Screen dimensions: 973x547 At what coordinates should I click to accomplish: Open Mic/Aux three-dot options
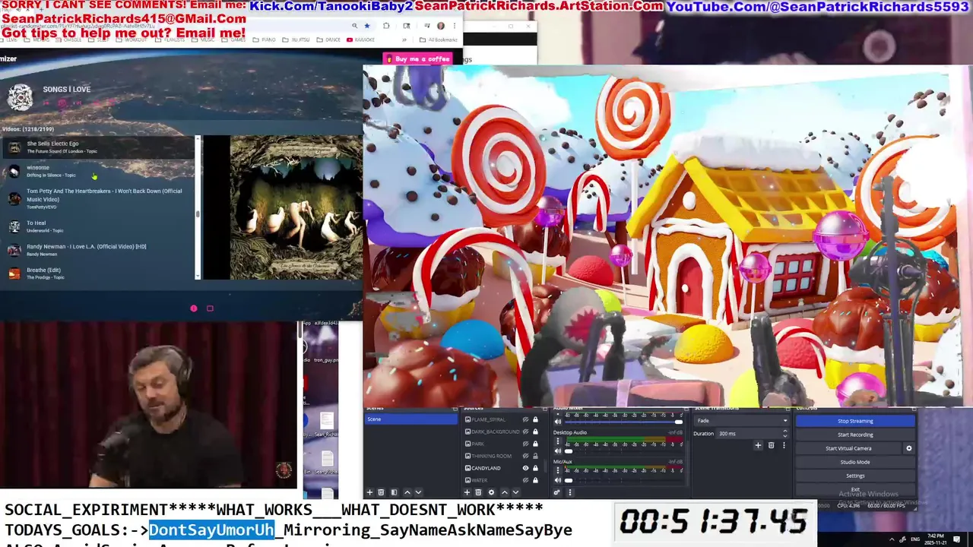558,470
